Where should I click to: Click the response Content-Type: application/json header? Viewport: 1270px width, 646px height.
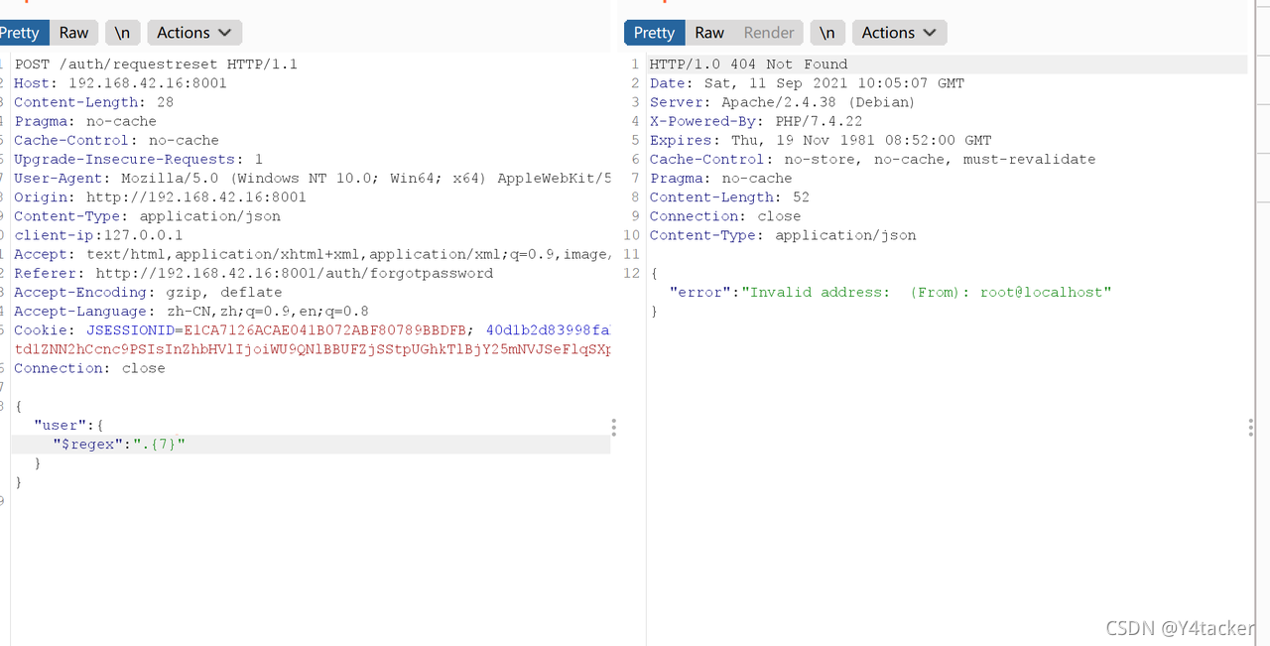tap(783, 235)
